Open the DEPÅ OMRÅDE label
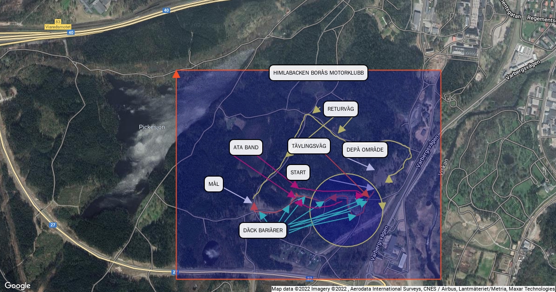 pyautogui.click(x=365, y=150)
